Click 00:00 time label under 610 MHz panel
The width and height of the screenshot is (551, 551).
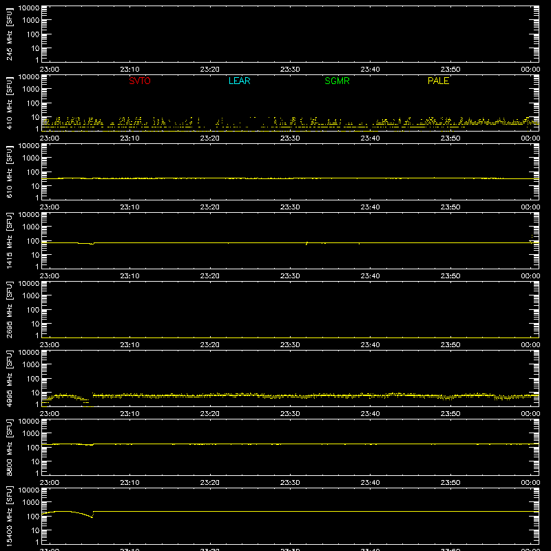tap(530, 207)
